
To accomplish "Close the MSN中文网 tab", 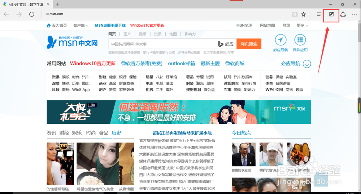I will (x=48, y=4).
